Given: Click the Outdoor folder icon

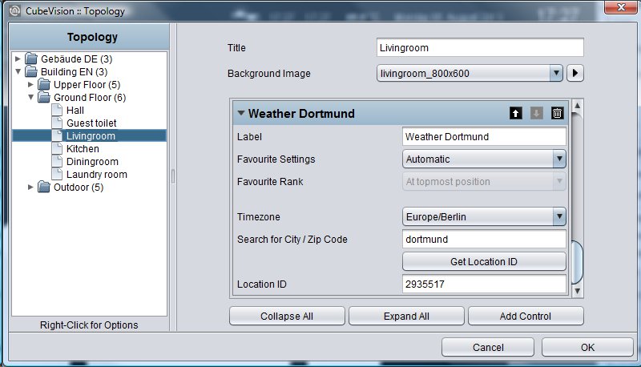Looking at the screenshot, I should pyautogui.click(x=44, y=188).
